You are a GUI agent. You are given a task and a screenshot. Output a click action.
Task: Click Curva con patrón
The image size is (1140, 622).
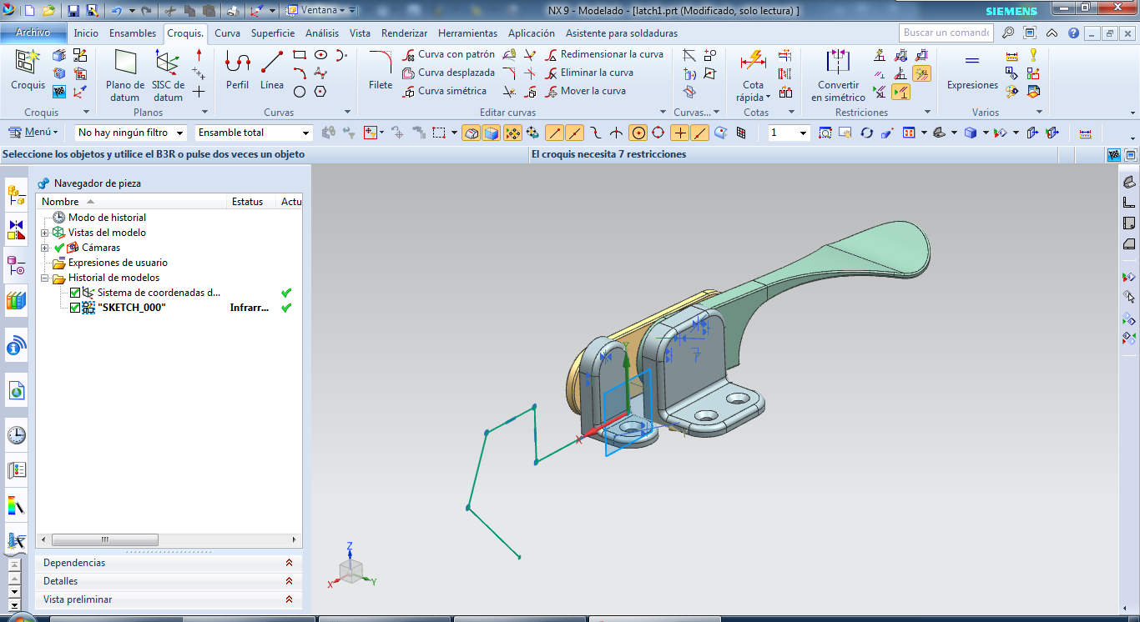coord(449,54)
